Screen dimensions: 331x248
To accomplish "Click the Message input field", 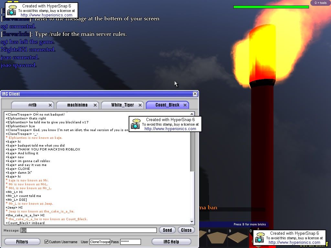I will (x=89, y=230).
